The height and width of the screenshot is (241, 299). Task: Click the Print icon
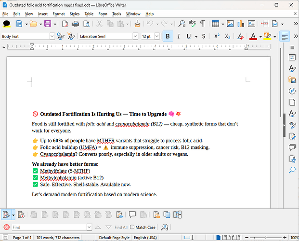[x=76, y=24]
